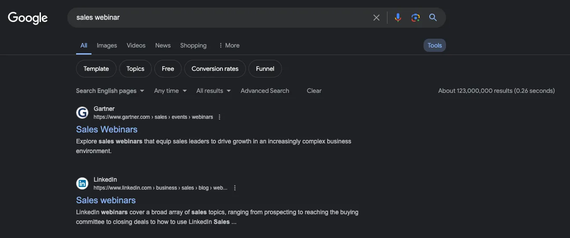Click Clear to reset filters
Image resolution: width=570 pixels, height=238 pixels.
coord(314,91)
